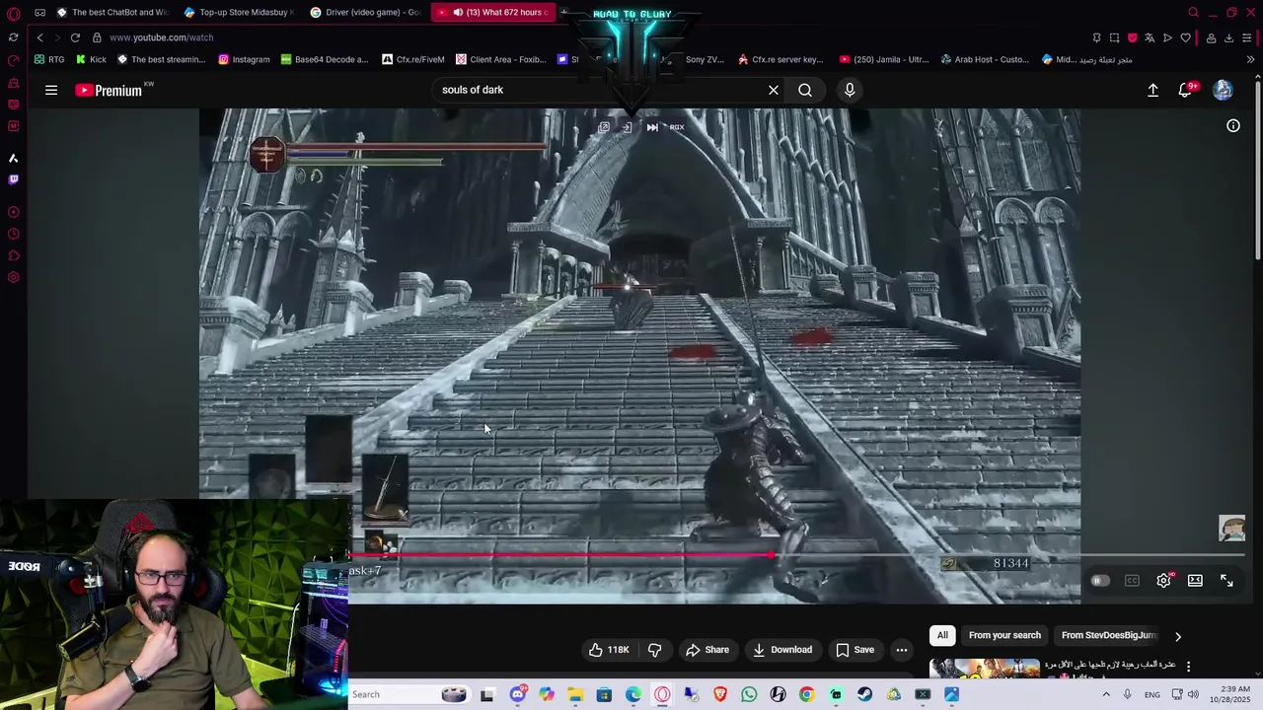Click the Windows taskbar Search box
Screen dimensions: 1263x710
(409, 694)
